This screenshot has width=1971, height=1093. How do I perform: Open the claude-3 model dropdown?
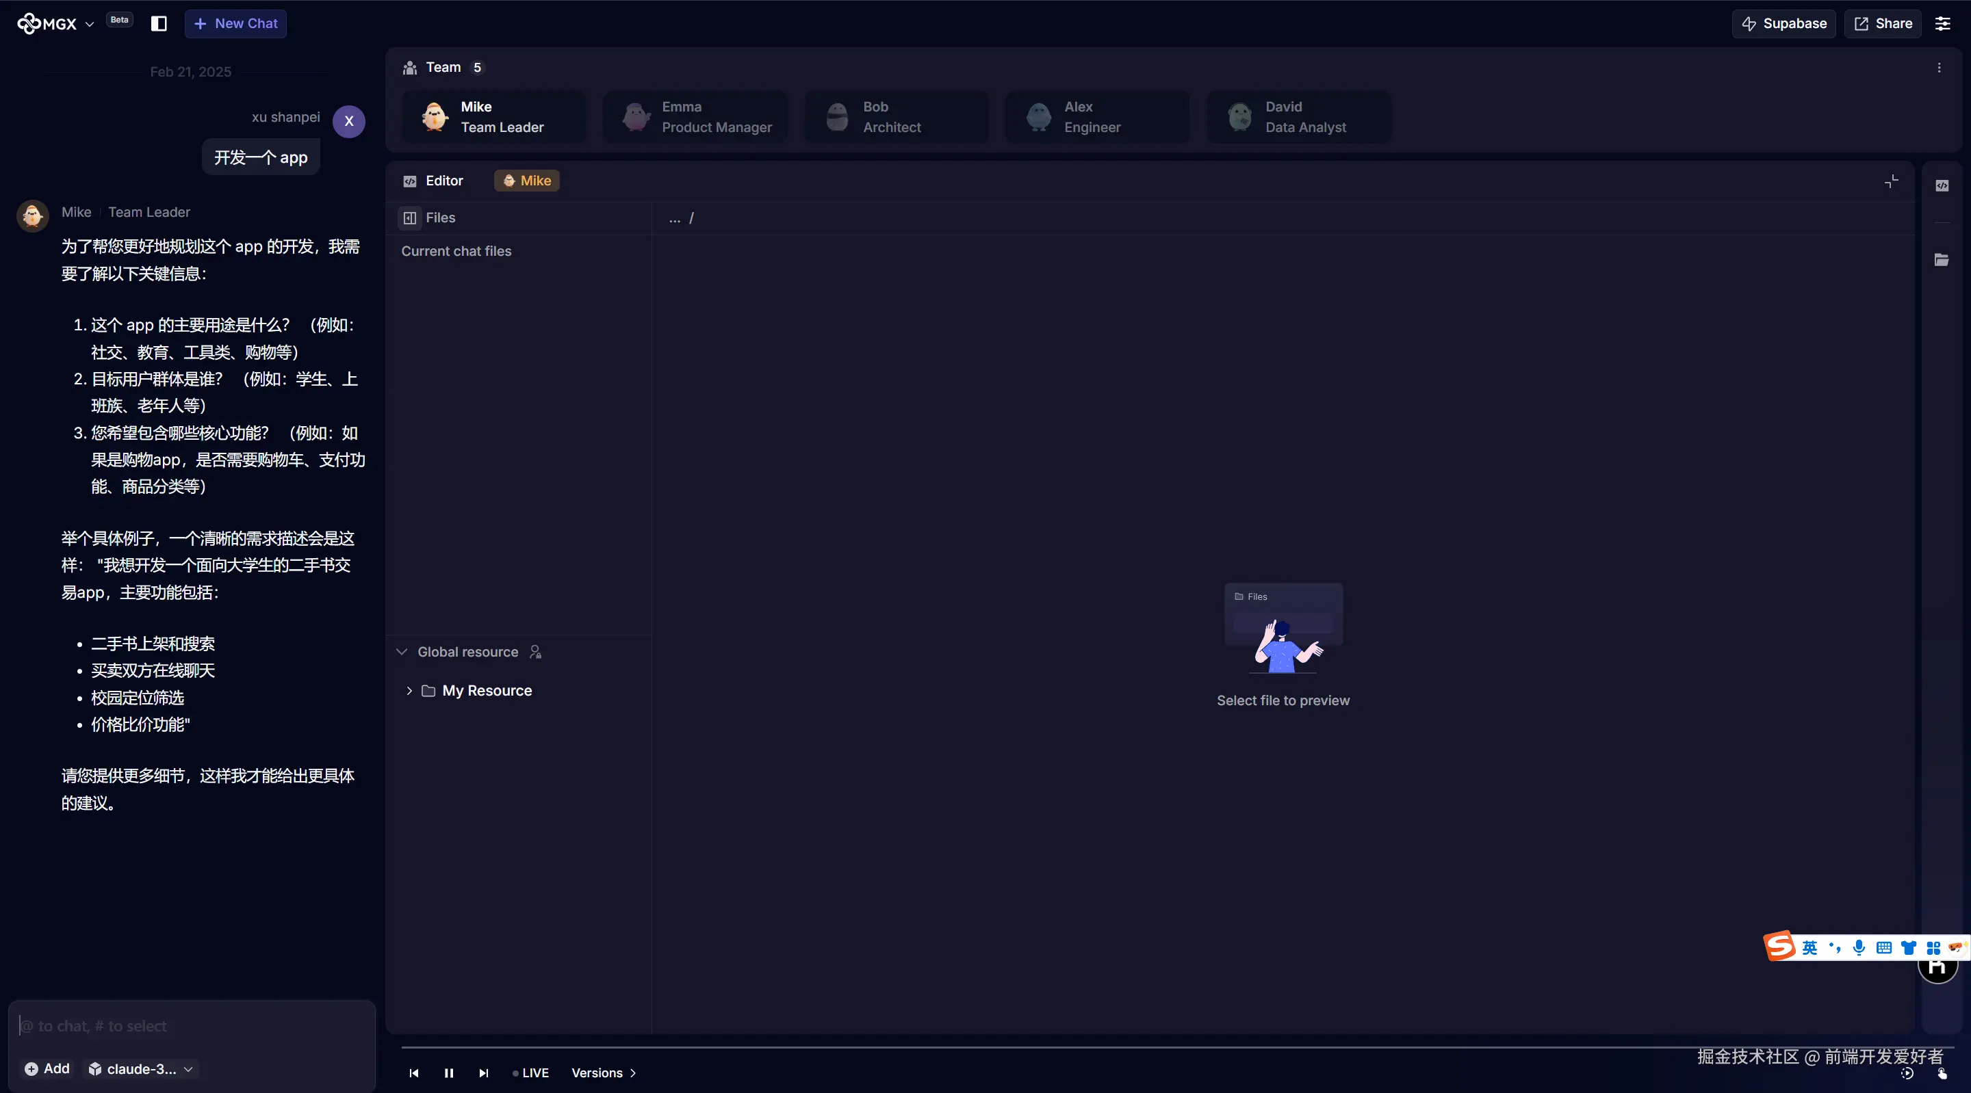point(142,1068)
